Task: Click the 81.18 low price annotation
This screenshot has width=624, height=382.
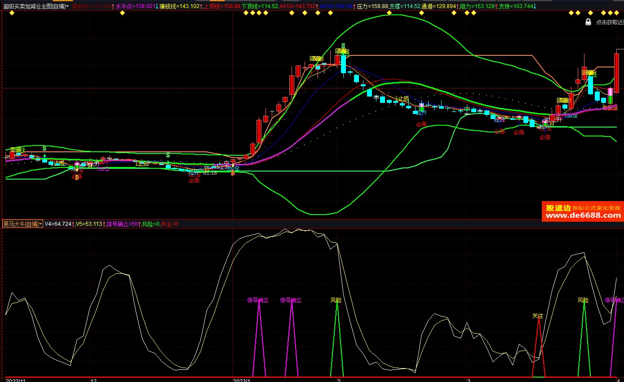Action: (x=210, y=173)
